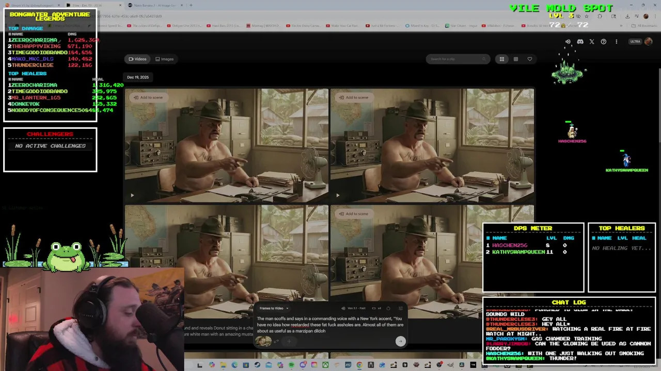Select the Videos filter tab

pos(137,59)
